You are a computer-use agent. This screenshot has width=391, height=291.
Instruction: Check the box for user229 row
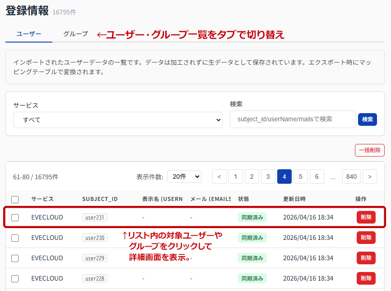tap(15, 258)
